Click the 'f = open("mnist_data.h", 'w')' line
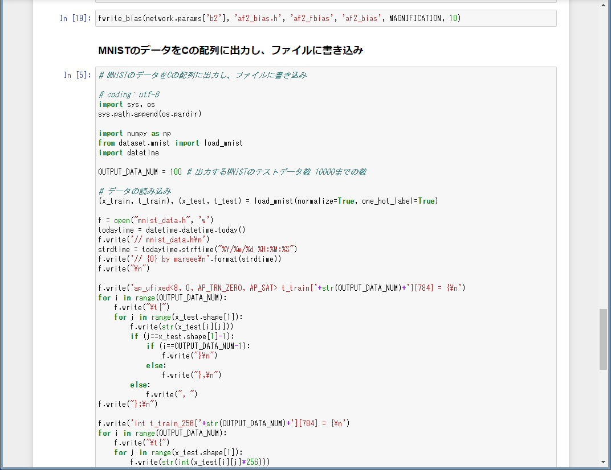Viewport: 611px width, 470px height. (156, 221)
